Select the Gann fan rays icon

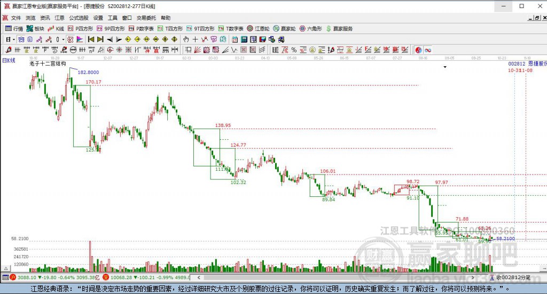click(198, 50)
